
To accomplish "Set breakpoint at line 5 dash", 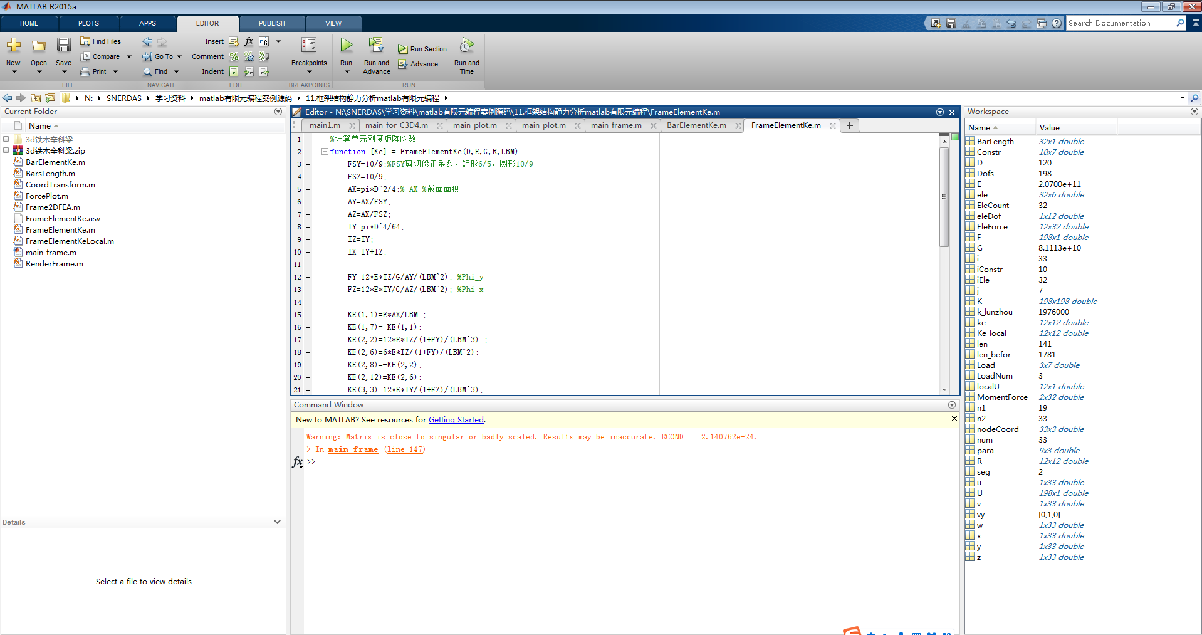I will point(308,189).
